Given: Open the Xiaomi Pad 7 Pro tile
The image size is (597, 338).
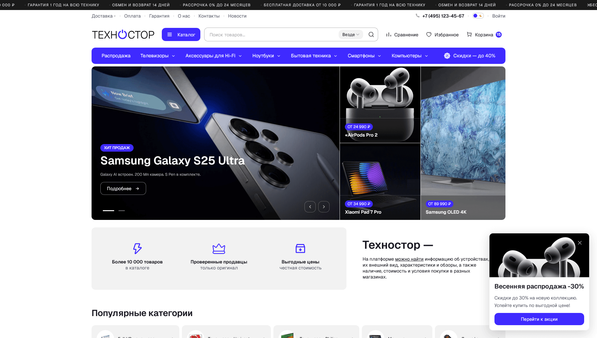Looking at the screenshot, I should click(380, 181).
